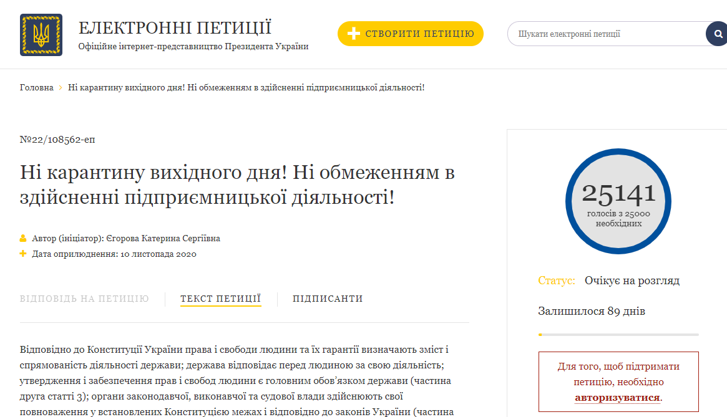Screen dimensions: 727x417
Task: Click СТВОРИТИ ПЕТИЦІЮ button
Action: (x=410, y=34)
